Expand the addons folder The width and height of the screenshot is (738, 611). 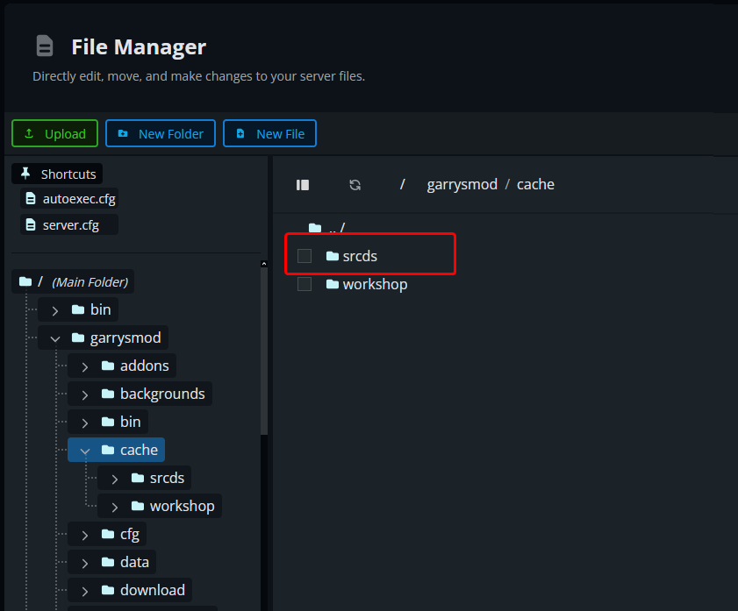click(x=85, y=366)
